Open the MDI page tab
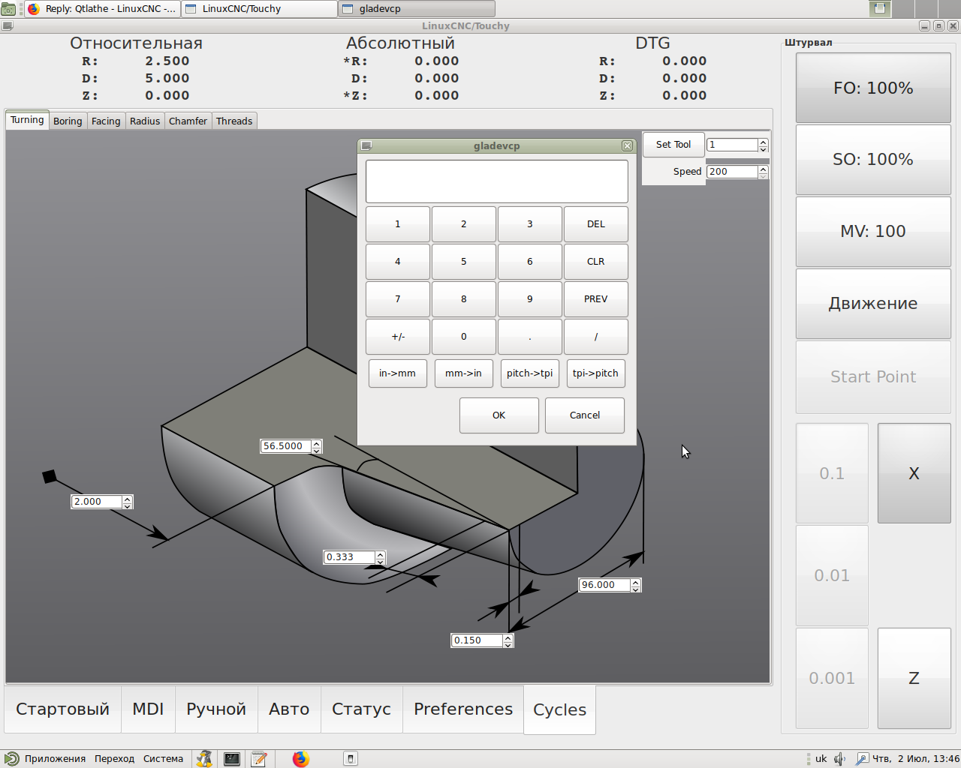 (x=148, y=709)
